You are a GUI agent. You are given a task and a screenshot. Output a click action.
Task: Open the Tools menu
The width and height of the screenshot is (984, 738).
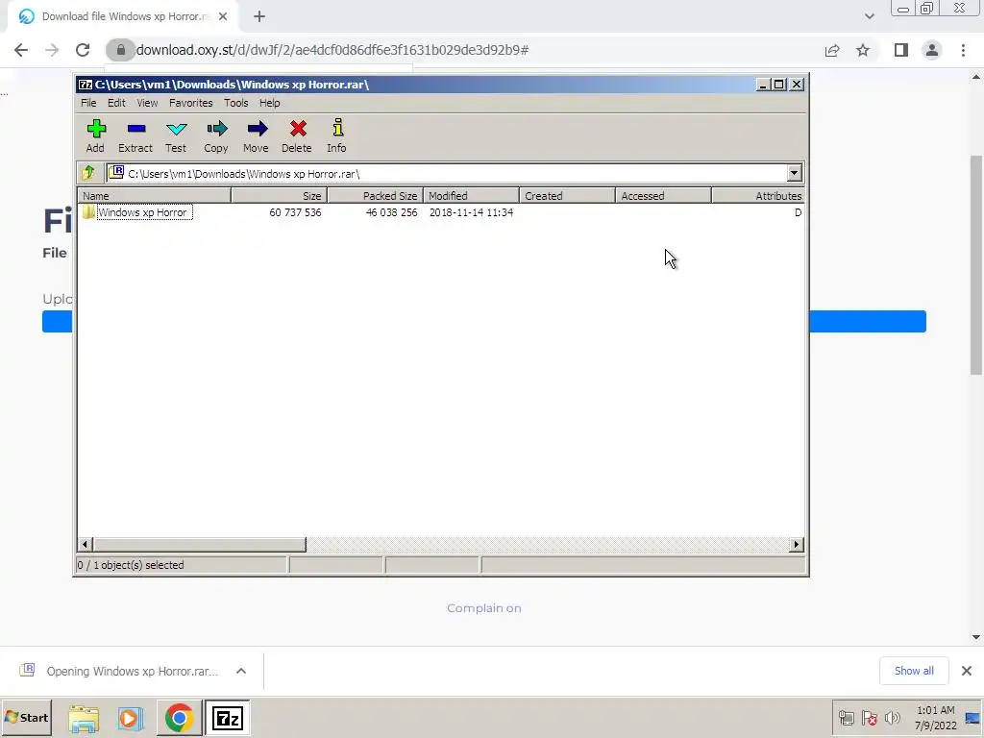pos(236,103)
